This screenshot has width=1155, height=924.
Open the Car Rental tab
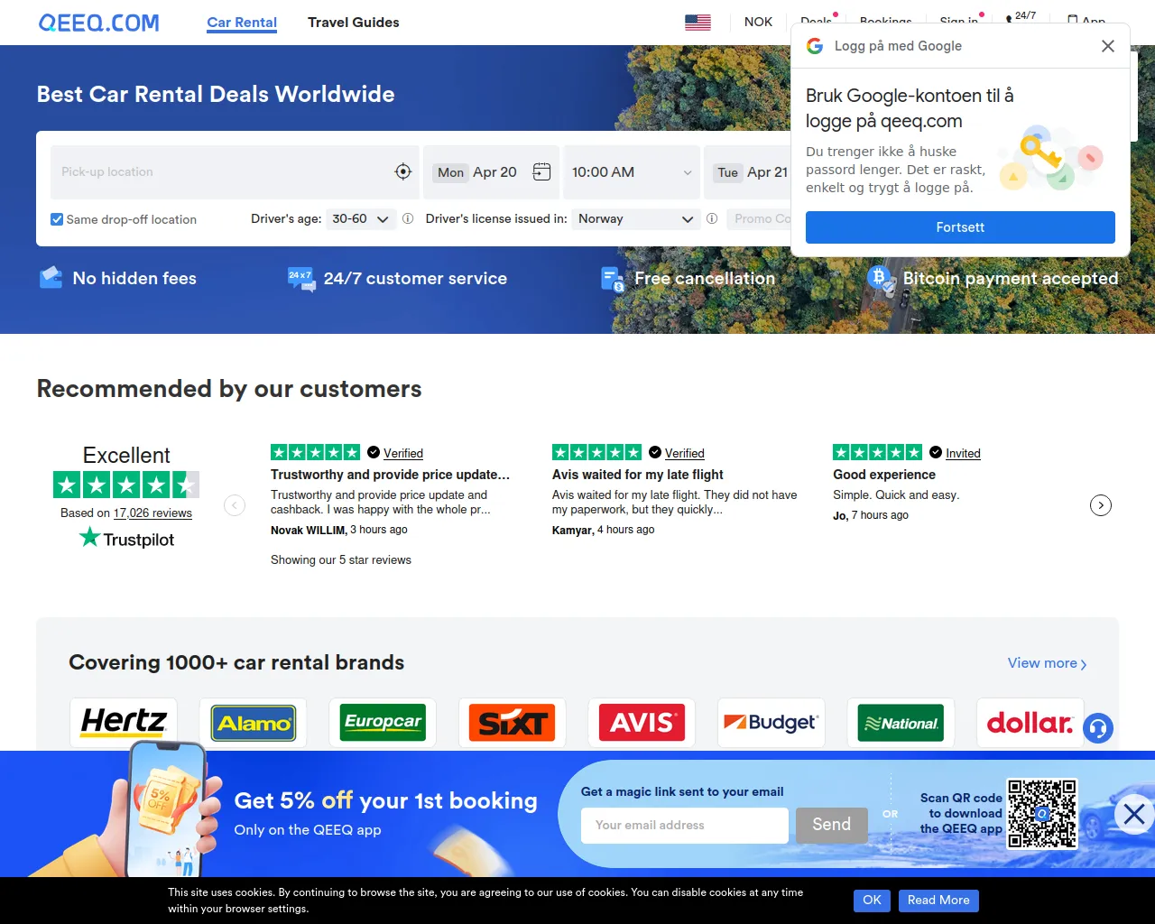[x=242, y=23]
